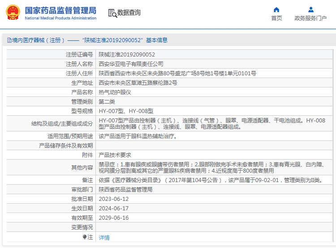Click management category value 第二类
The image size is (336, 248).
[107, 102]
